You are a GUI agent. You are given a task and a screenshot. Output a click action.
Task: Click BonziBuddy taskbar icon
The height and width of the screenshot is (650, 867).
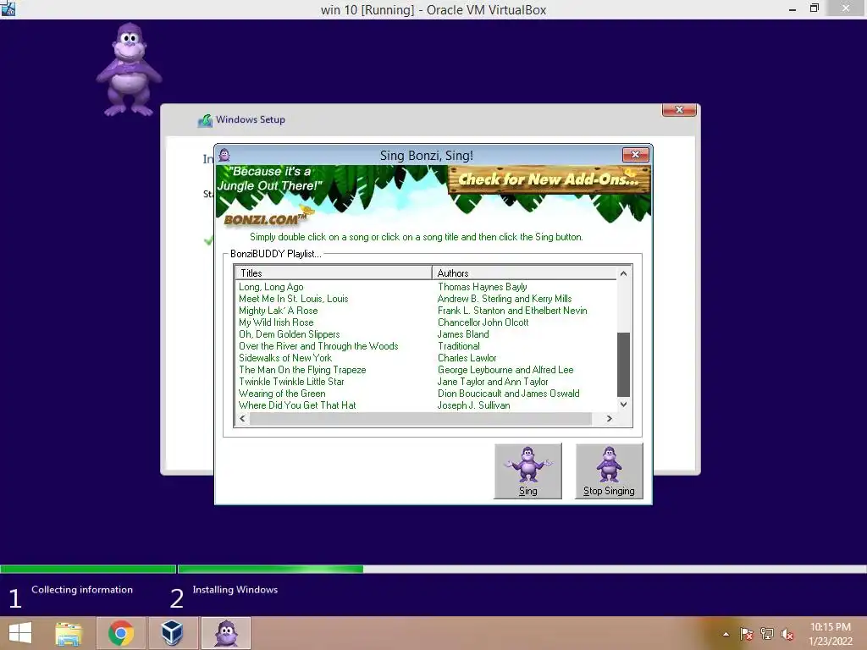226,633
